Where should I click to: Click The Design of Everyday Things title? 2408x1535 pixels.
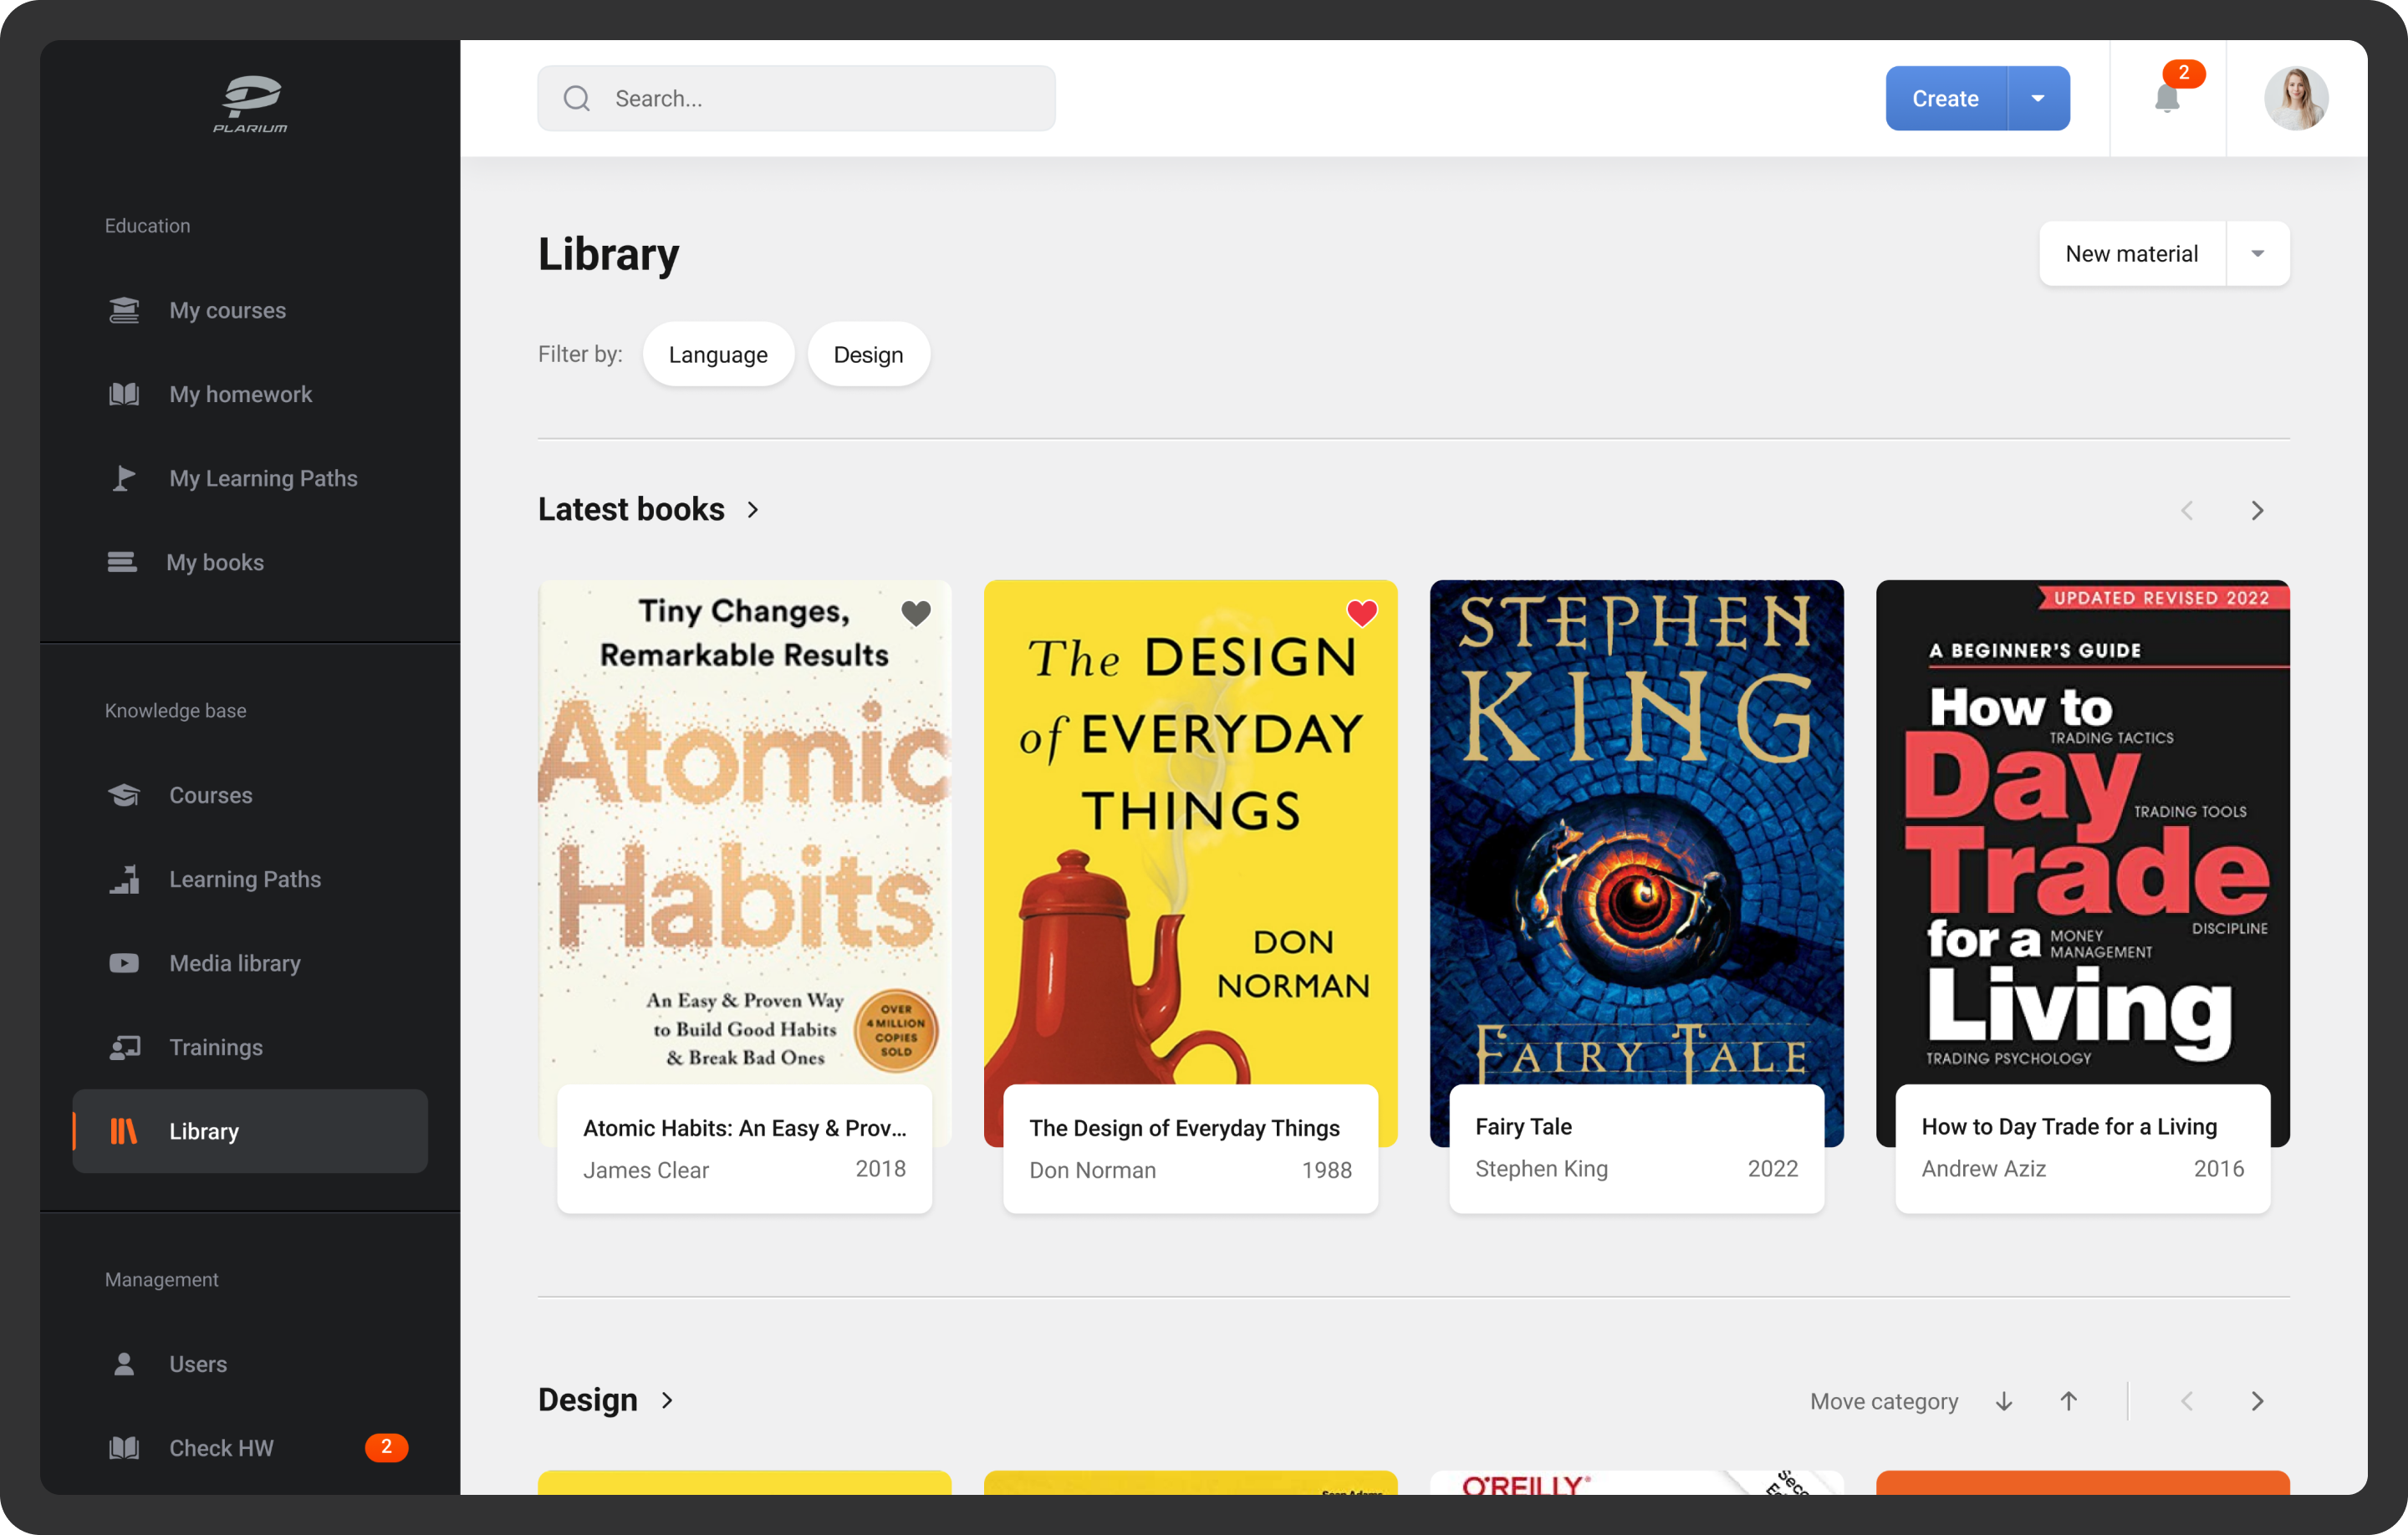[1184, 1128]
